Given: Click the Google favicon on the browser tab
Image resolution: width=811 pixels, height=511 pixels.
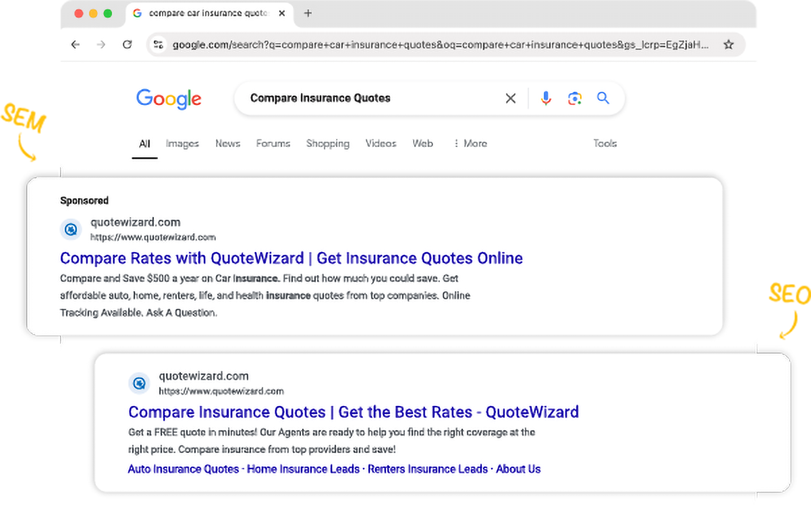Looking at the screenshot, I should pyautogui.click(x=137, y=13).
